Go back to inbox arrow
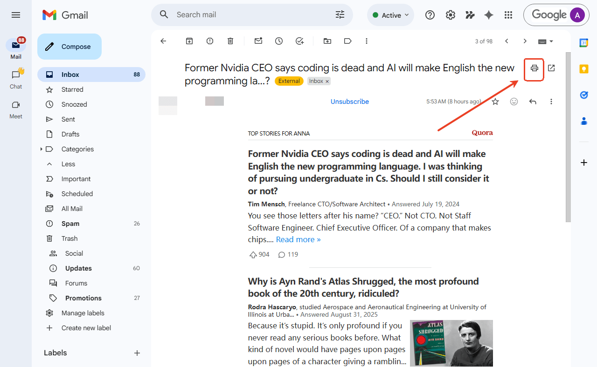The height and width of the screenshot is (367, 597). pos(163,41)
